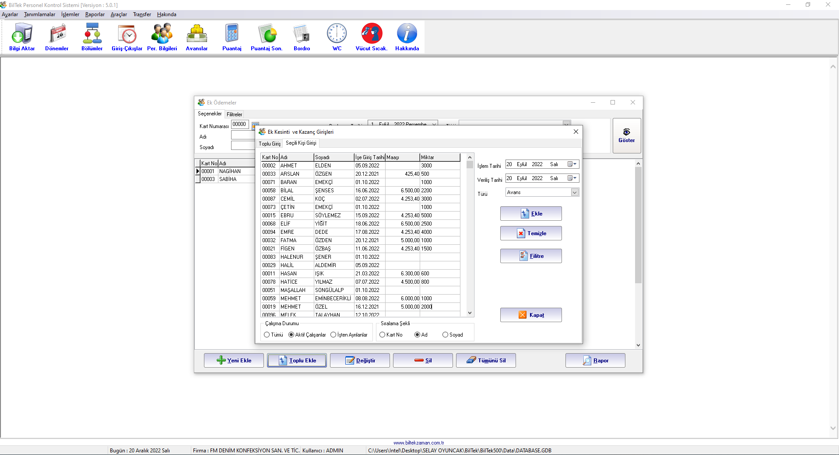This screenshot has width=839, height=455.
Task: Click the lookup icon beside Kart Numarası
Action: [x=255, y=125]
